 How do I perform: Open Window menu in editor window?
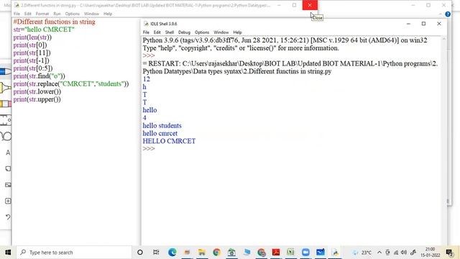pos(91,14)
